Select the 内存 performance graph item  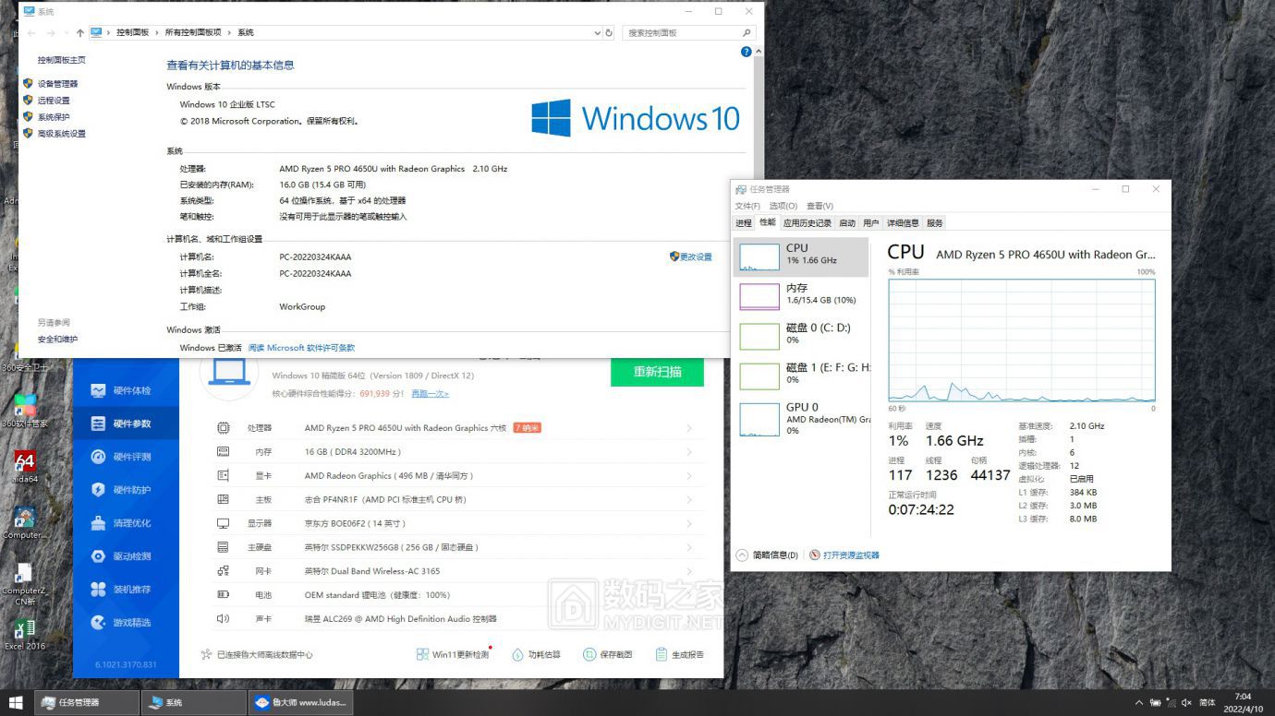click(x=802, y=296)
